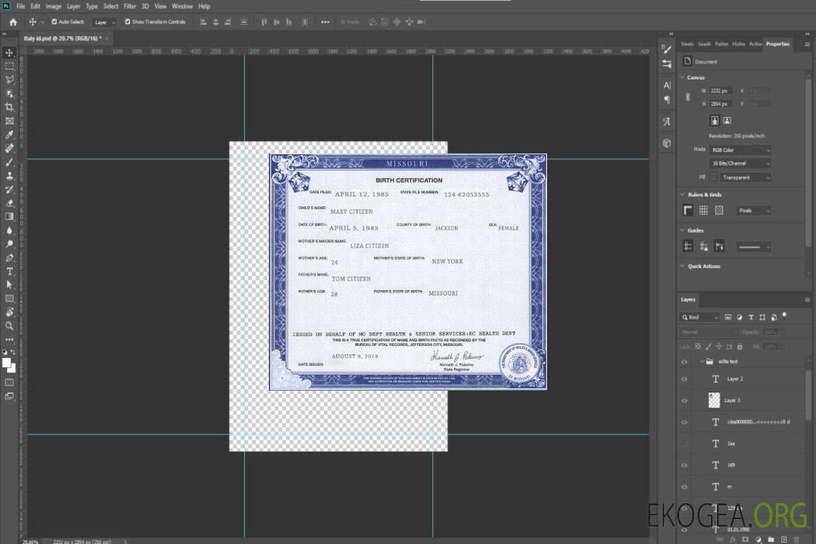The width and height of the screenshot is (816, 544).
Task: Switch to the History panel tab
Action: coord(738,44)
